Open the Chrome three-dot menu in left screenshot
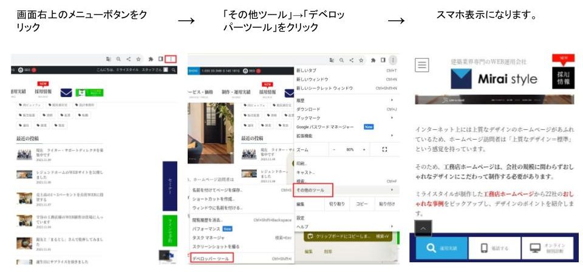Viewport: 583px width, 272px height. (171, 59)
